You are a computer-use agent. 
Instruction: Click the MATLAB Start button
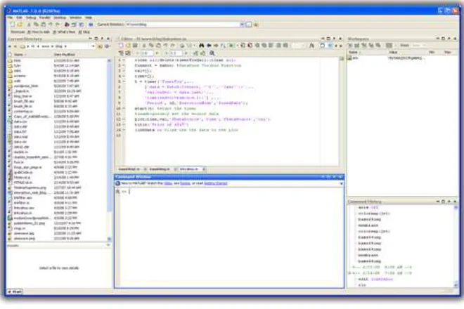15,292
